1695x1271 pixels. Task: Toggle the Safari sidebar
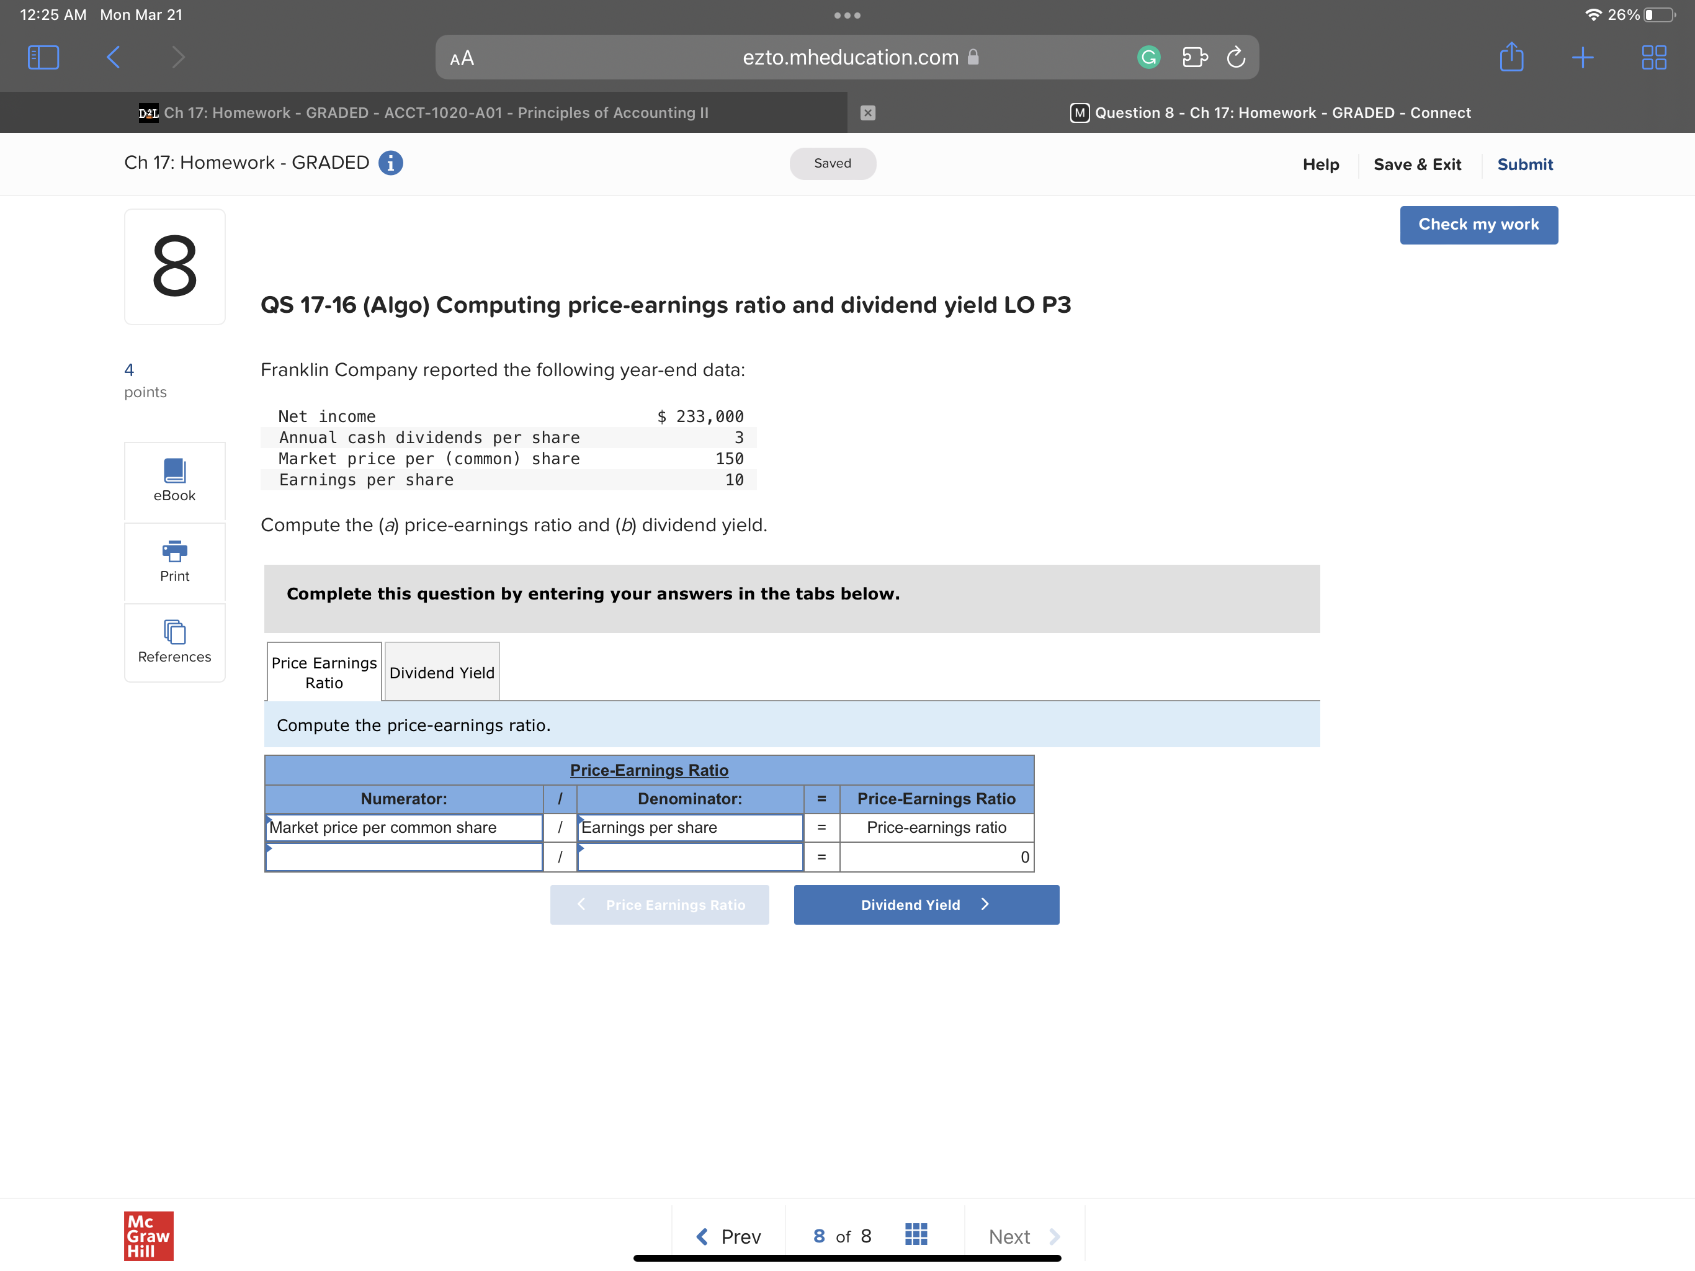[43, 58]
